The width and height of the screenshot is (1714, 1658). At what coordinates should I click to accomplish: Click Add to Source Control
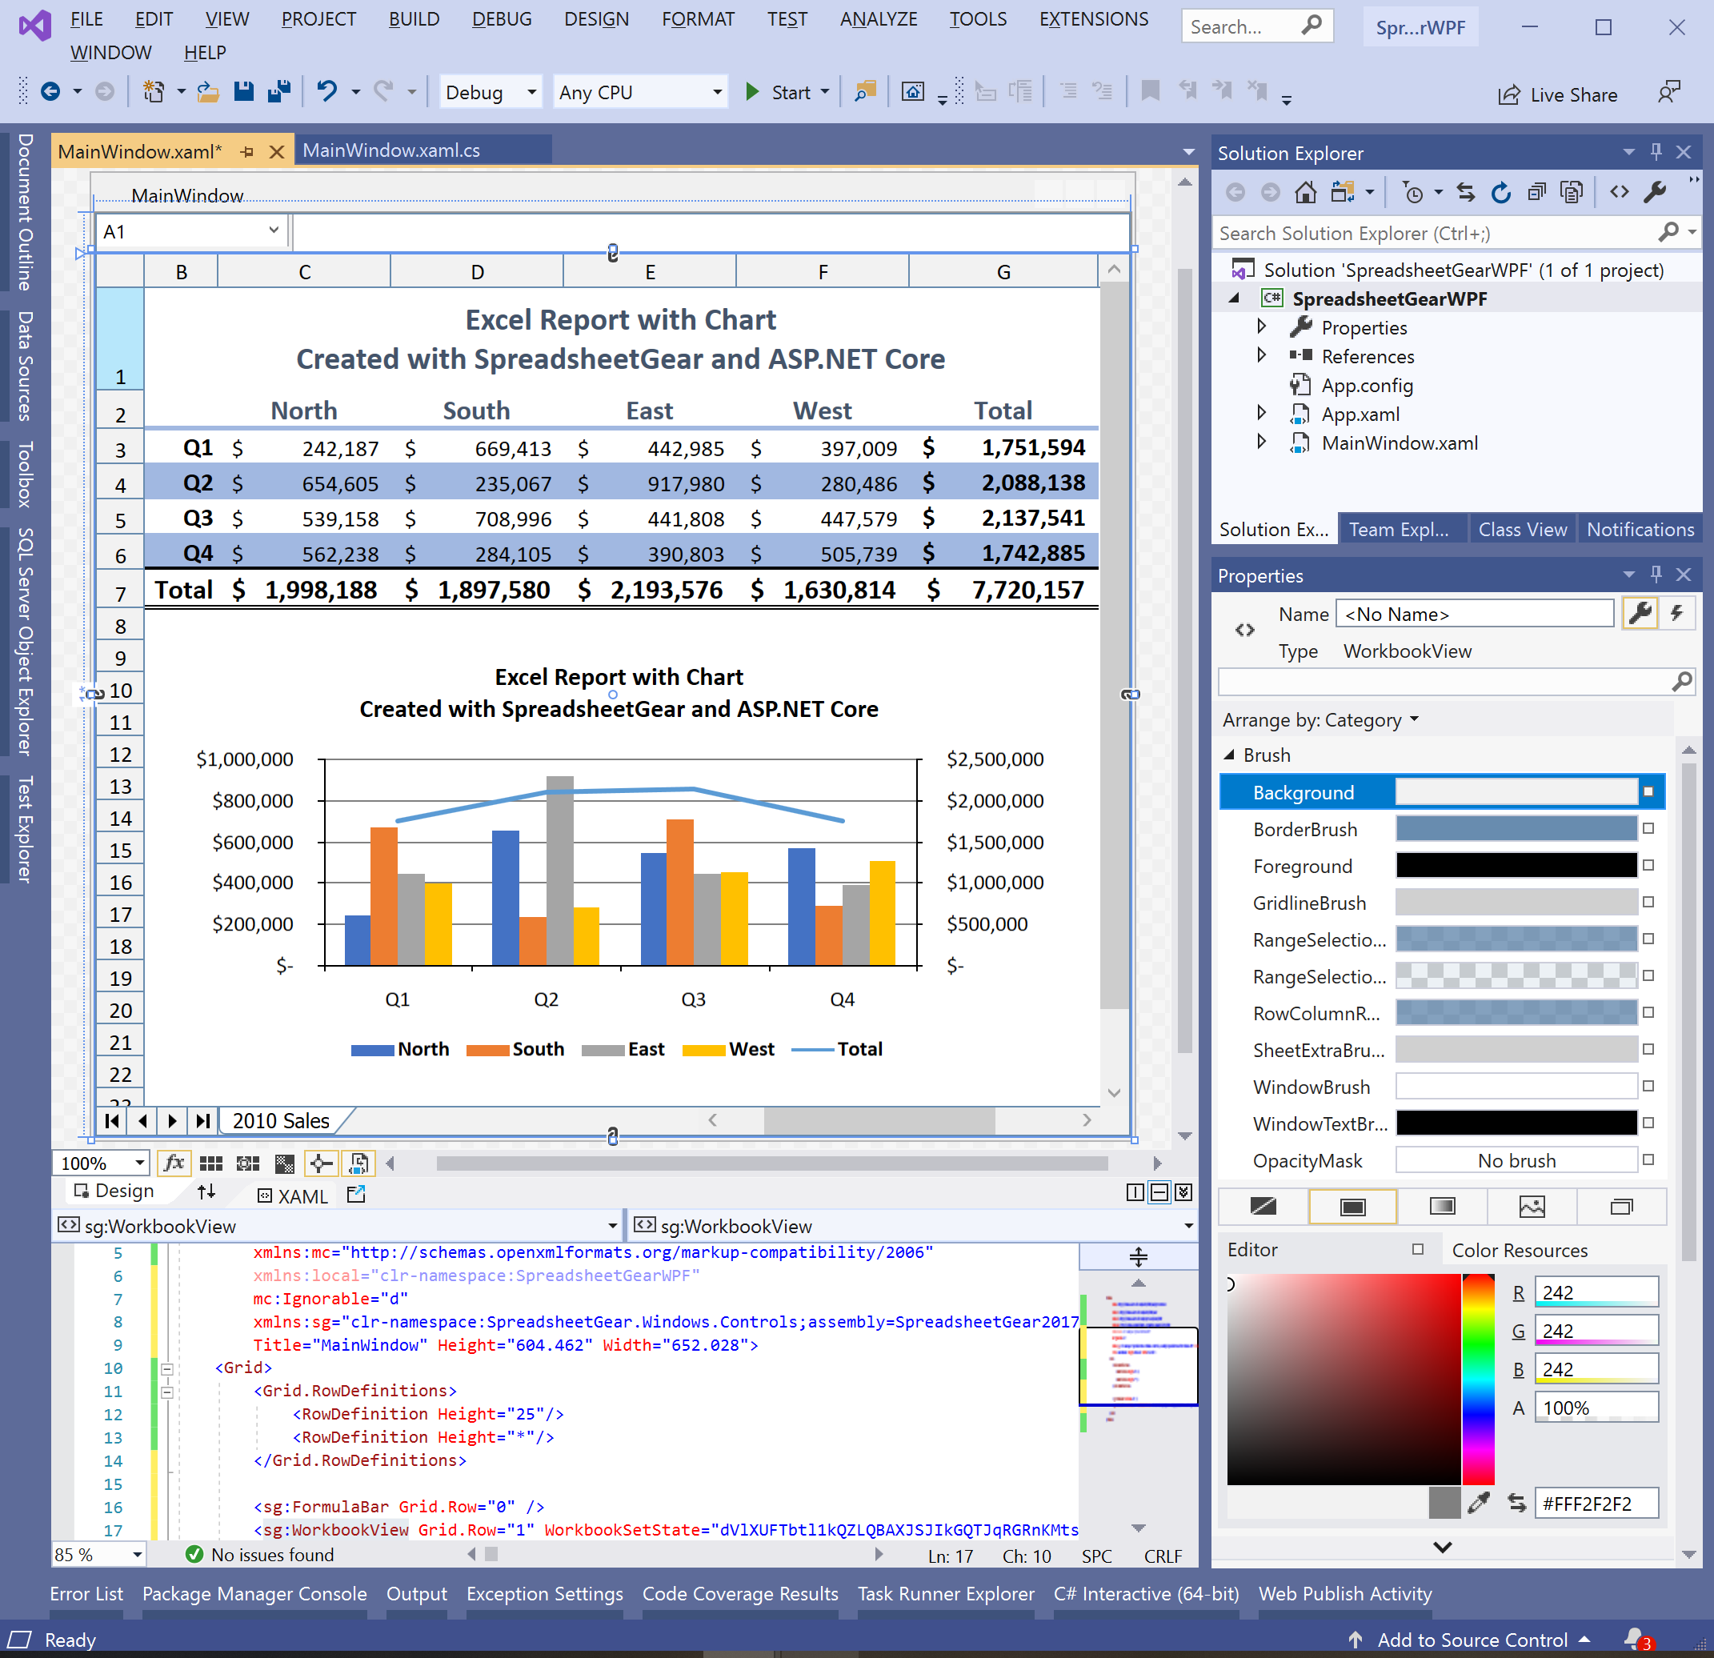1471,1640
